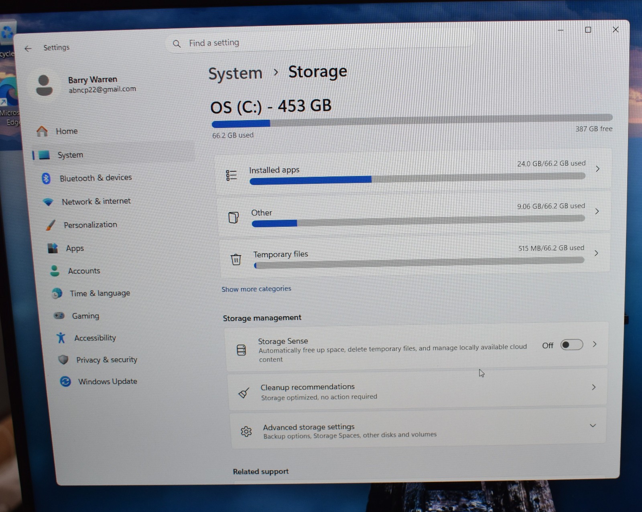
Task: Click the Temporary files usage bar
Action: coord(419,263)
